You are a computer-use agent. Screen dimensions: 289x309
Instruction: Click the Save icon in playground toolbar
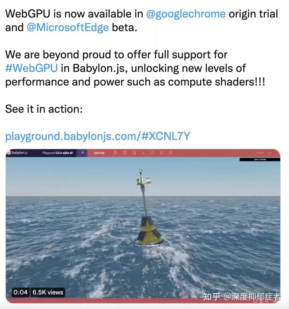[x=125, y=153]
